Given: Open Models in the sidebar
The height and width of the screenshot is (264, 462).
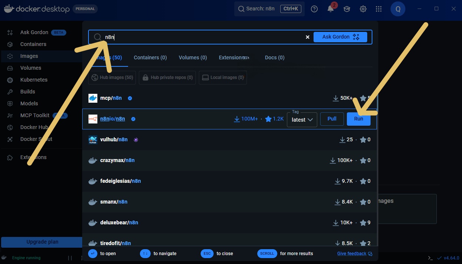Looking at the screenshot, I should [x=29, y=103].
